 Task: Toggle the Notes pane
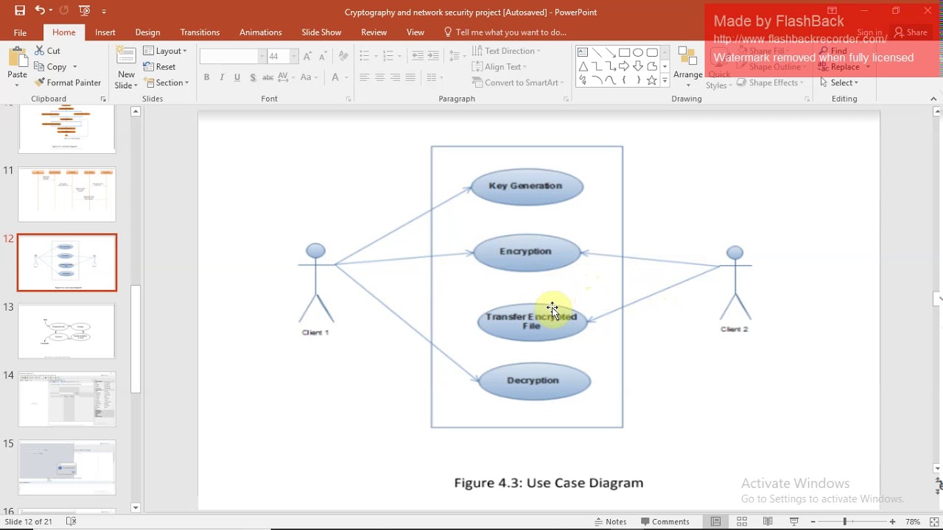pyautogui.click(x=611, y=521)
